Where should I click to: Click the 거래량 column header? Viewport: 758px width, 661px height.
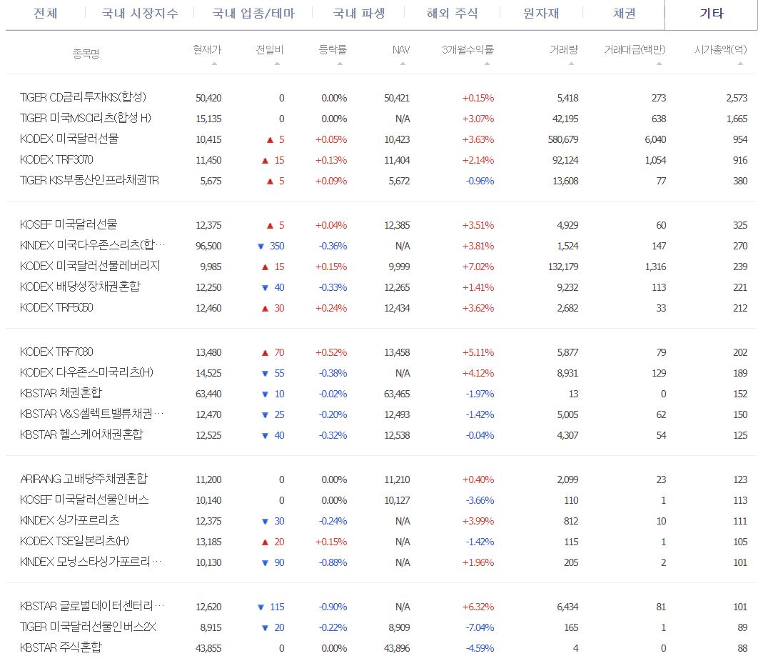pos(564,49)
